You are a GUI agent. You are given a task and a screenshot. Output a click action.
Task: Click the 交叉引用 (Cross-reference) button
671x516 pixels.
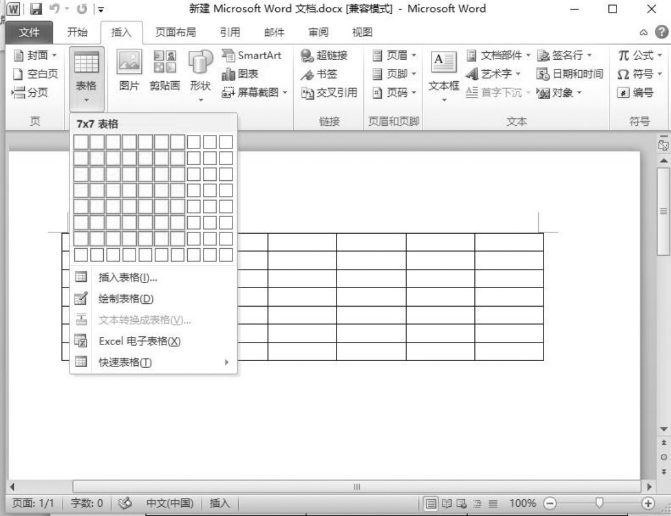[x=329, y=93]
